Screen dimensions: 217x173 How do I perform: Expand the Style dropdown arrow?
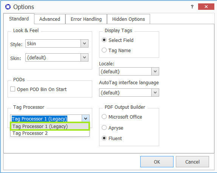point(84,43)
